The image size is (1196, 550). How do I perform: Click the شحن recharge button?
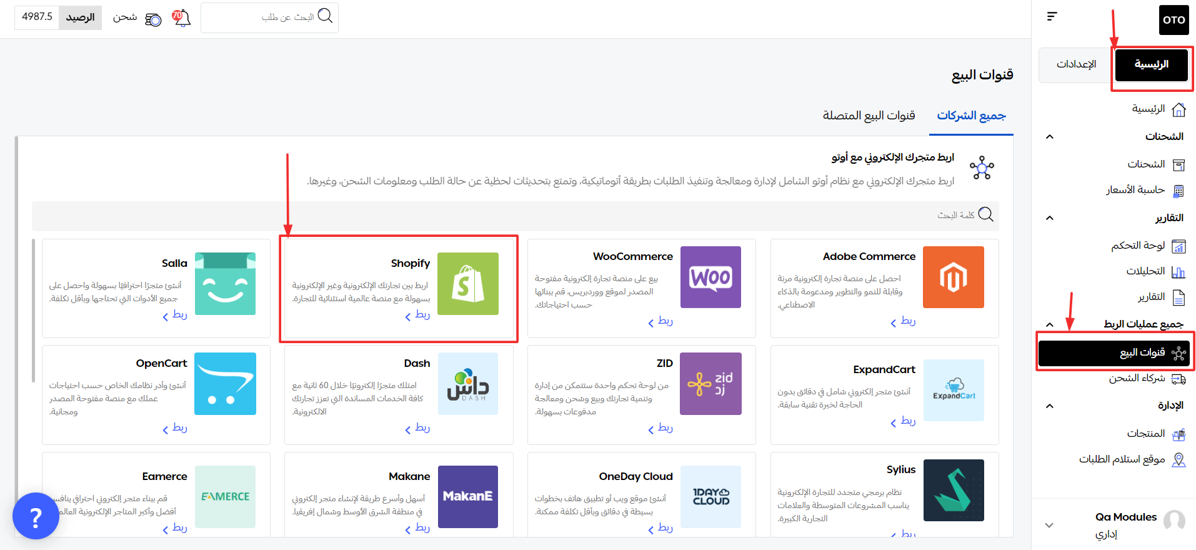click(125, 17)
